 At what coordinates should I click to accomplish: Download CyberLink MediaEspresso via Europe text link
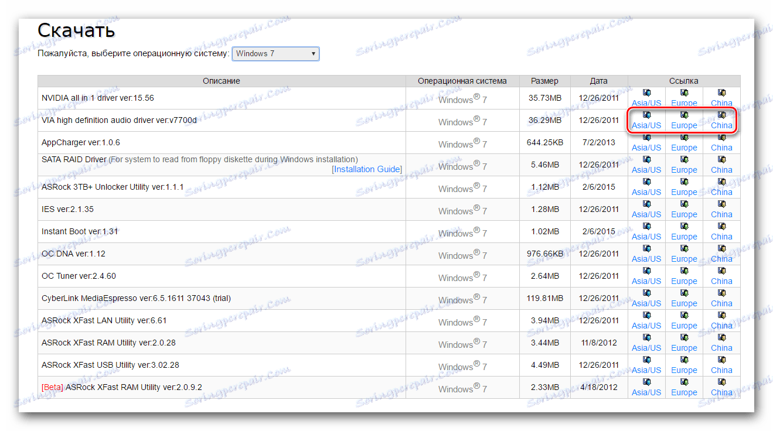[684, 303]
